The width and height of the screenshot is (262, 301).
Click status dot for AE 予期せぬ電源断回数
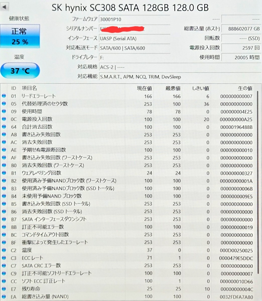[4, 150]
